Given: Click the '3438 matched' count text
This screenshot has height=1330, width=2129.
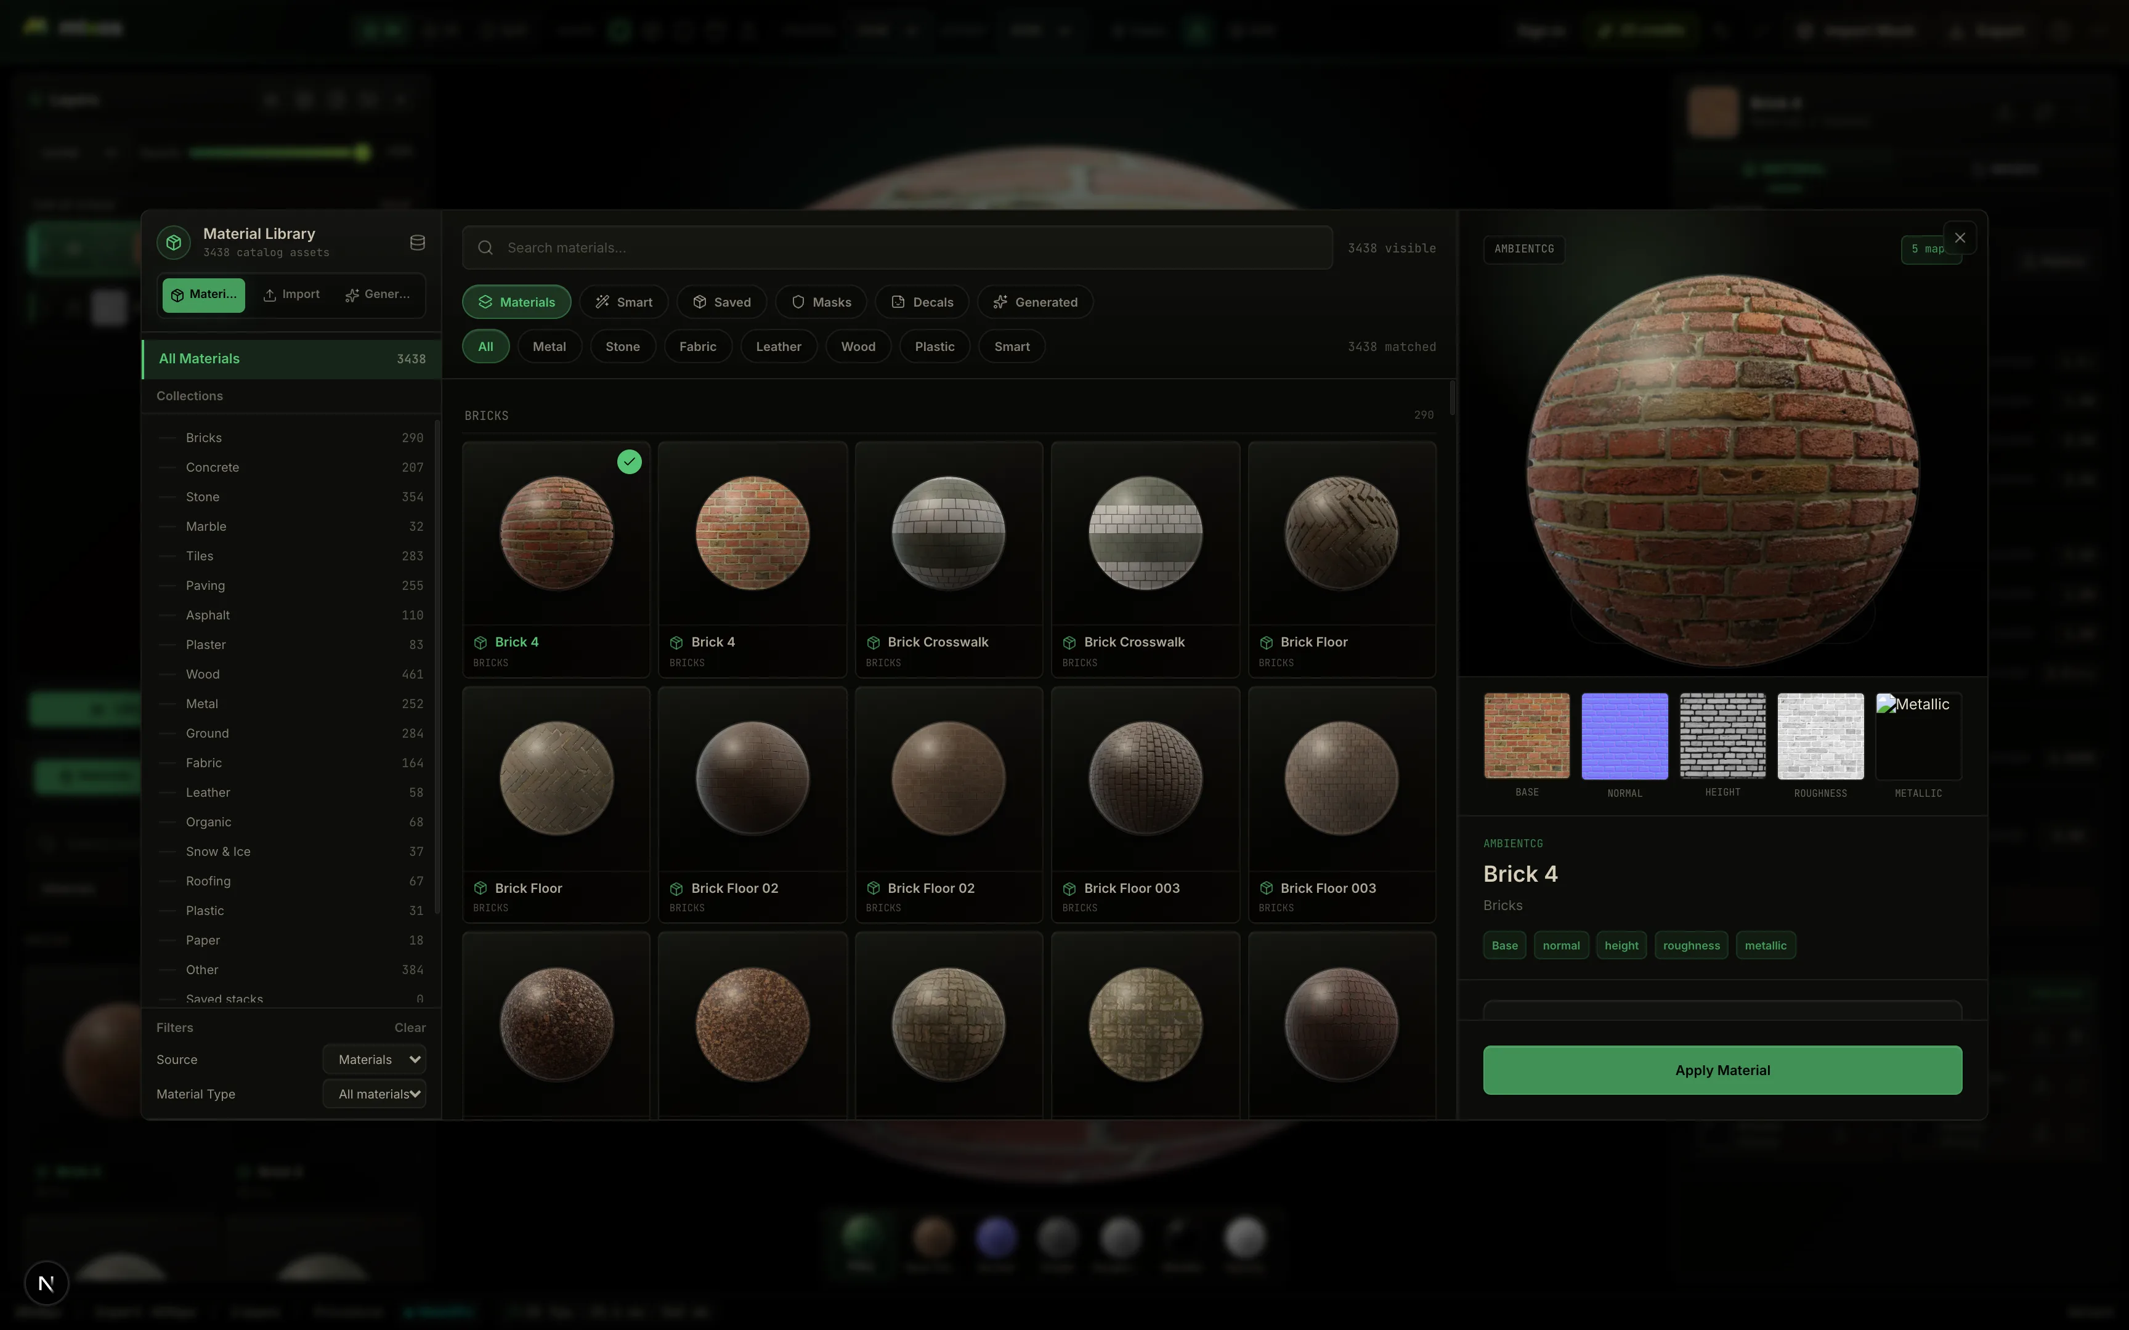Looking at the screenshot, I should click(x=1392, y=347).
